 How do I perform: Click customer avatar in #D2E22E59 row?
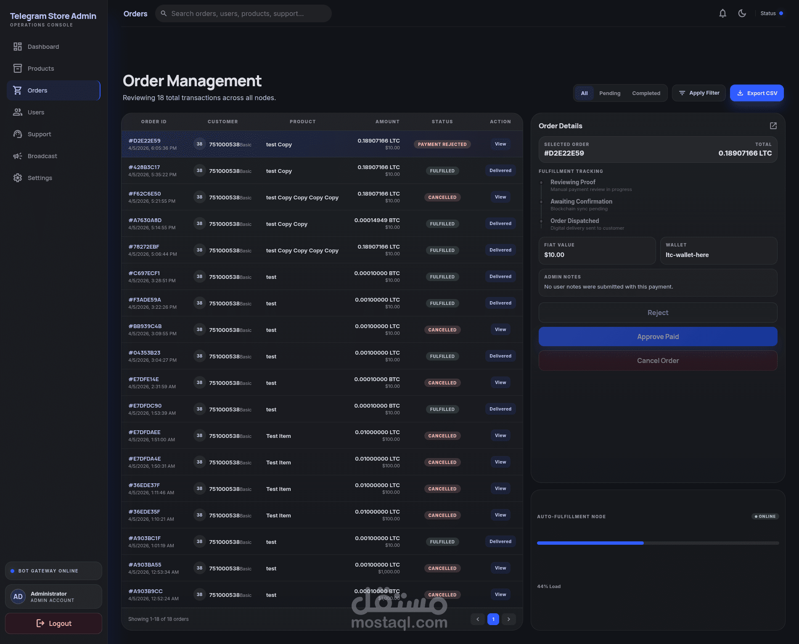click(x=199, y=144)
